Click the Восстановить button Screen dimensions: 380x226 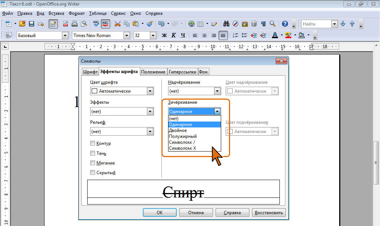coord(269,212)
